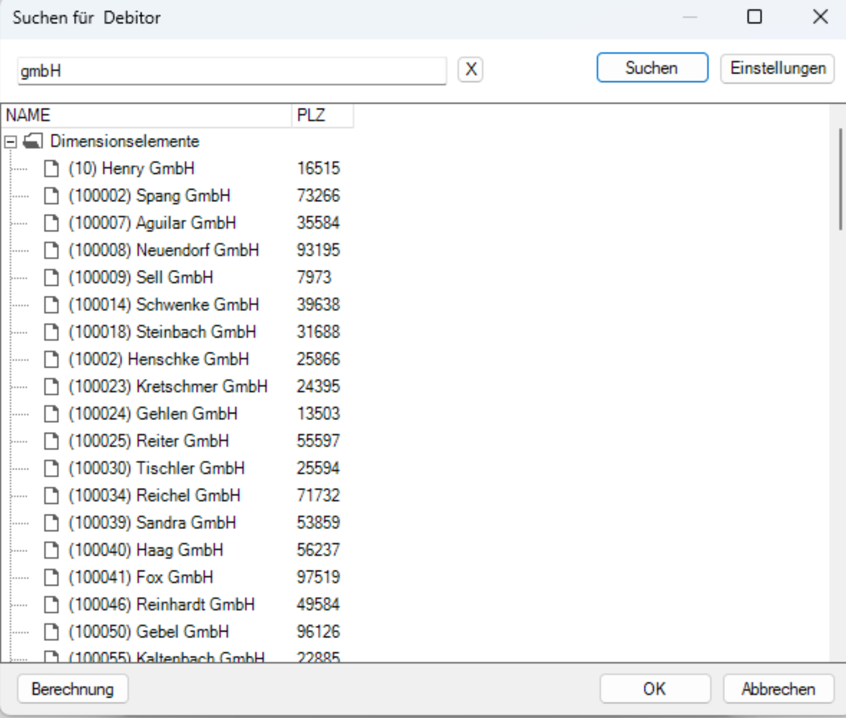Focus the gmbH search input field
Viewport: 846px width, 718px height.
pos(232,71)
